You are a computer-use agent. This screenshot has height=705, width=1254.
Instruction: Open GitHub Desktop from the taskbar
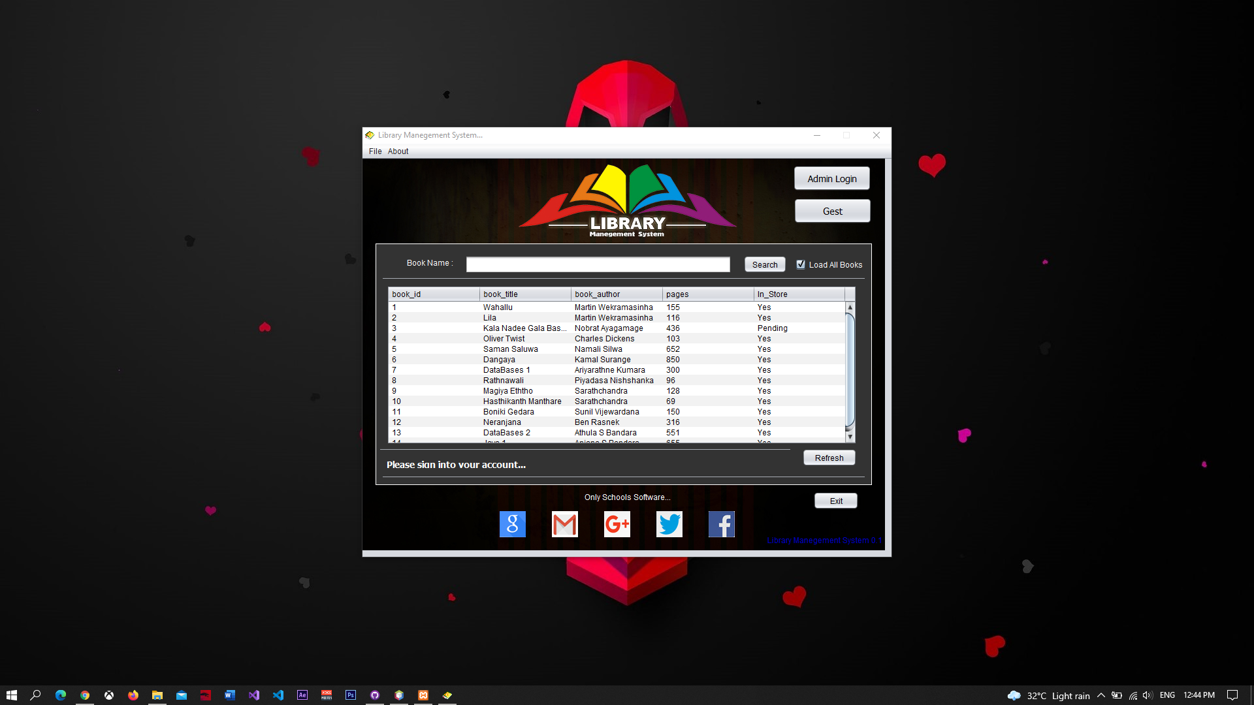point(375,695)
